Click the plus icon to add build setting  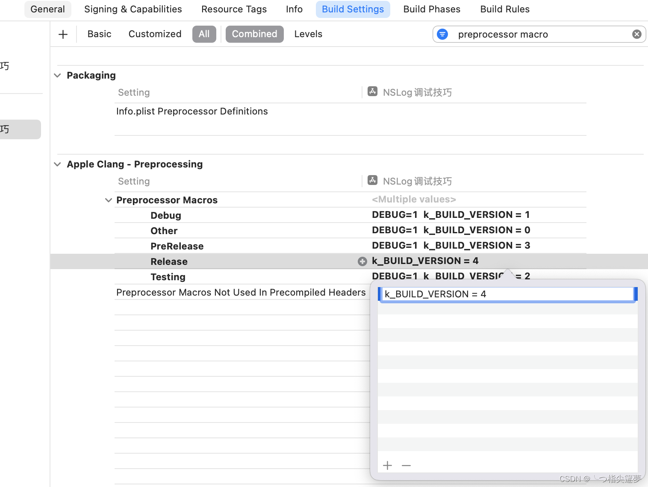click(x=63, y=34)
